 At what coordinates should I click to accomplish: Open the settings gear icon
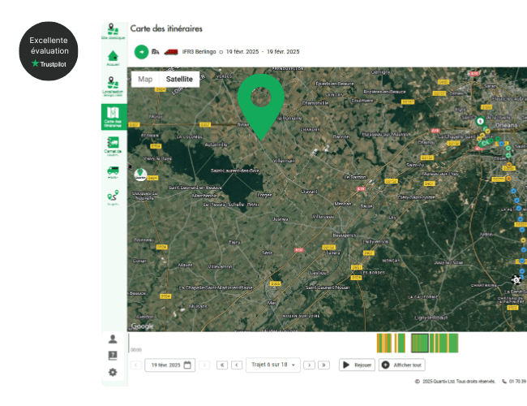(x=113, y=372)
